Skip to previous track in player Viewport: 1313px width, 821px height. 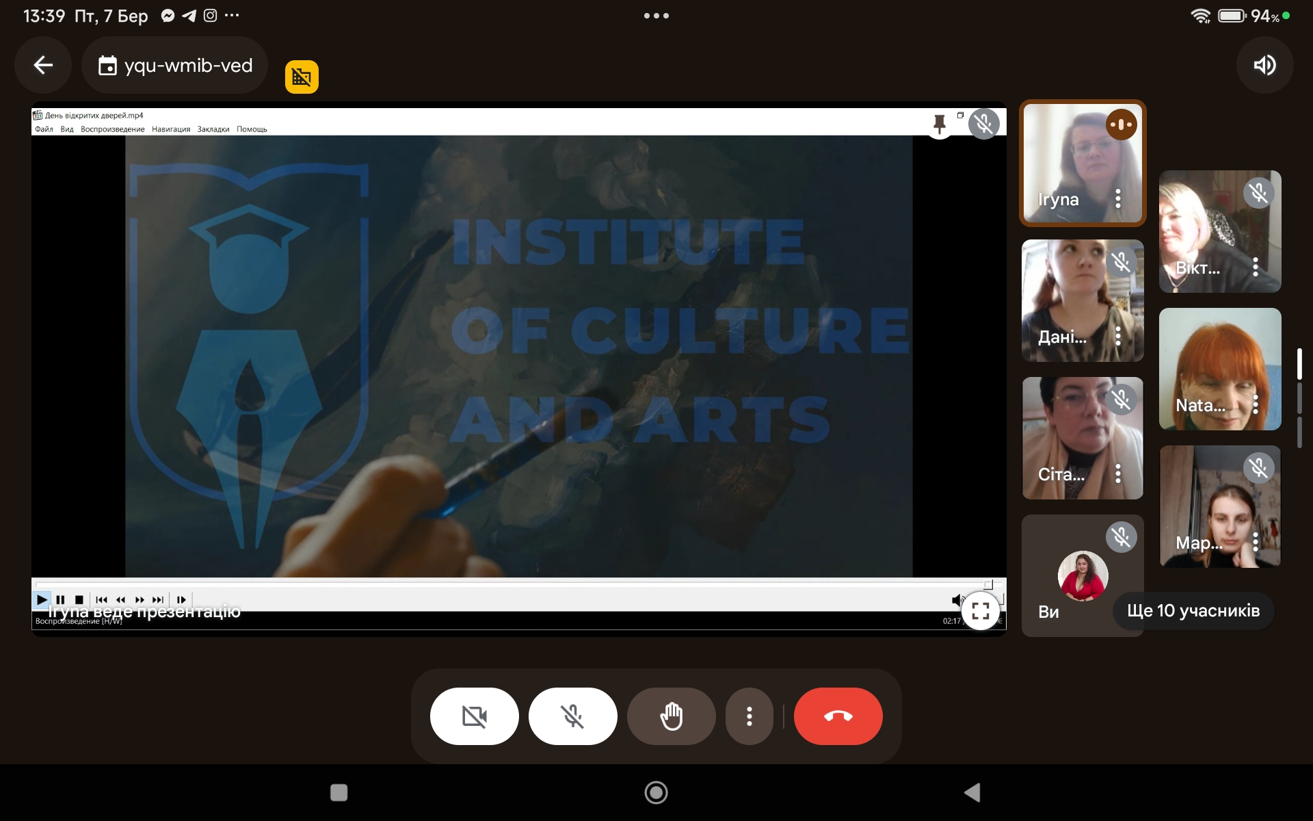point(101,599)
